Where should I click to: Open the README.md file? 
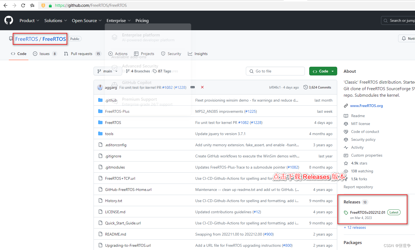point(116,234)
